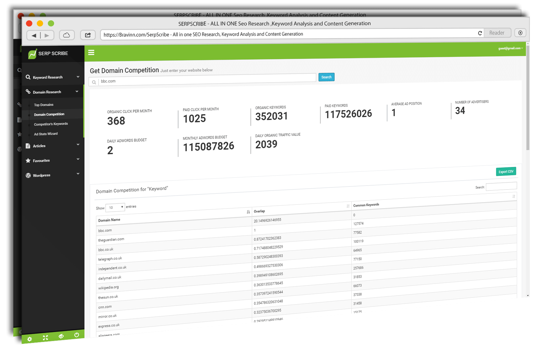The height and width of the screenshot is (357, 543).
Task: Click the blue Search button
Action: (326, 77)
